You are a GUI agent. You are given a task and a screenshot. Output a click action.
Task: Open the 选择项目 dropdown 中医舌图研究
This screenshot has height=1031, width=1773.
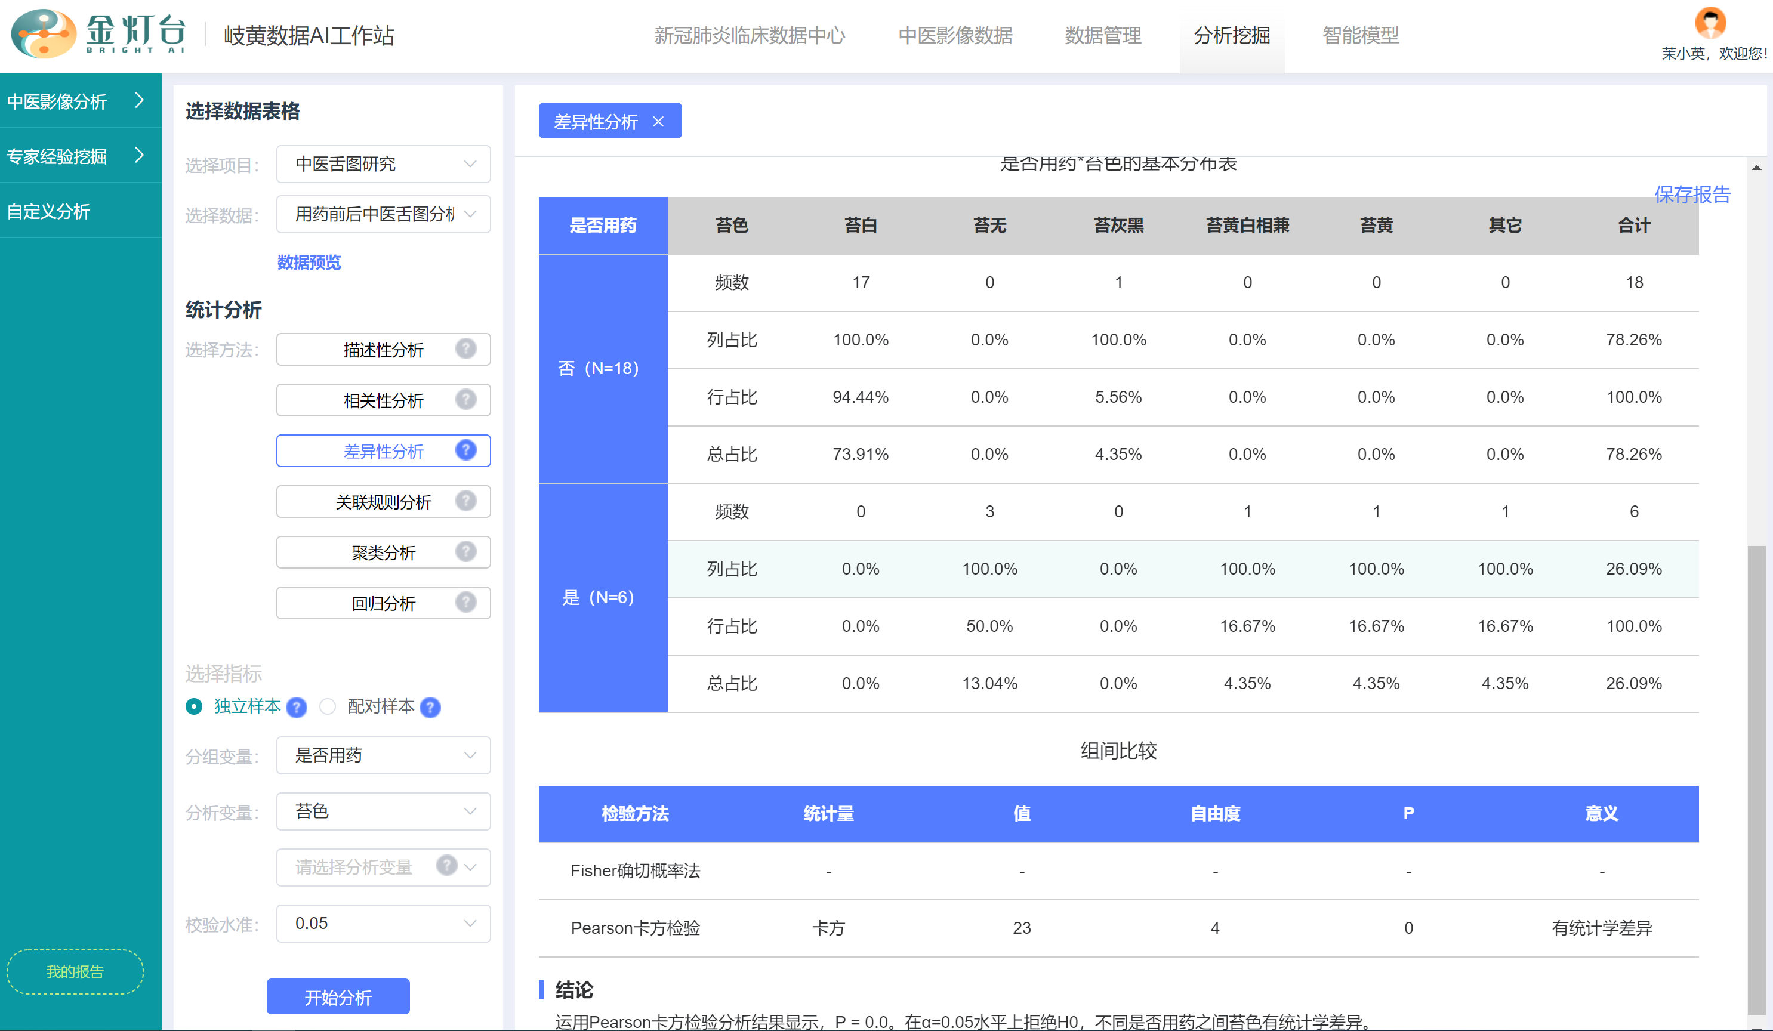coord(383,164)
